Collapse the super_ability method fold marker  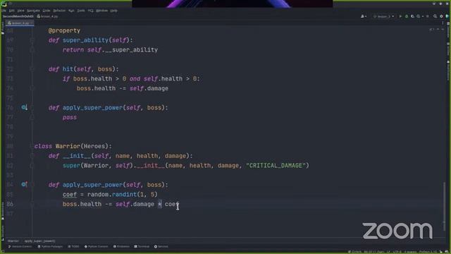[32, 40]
